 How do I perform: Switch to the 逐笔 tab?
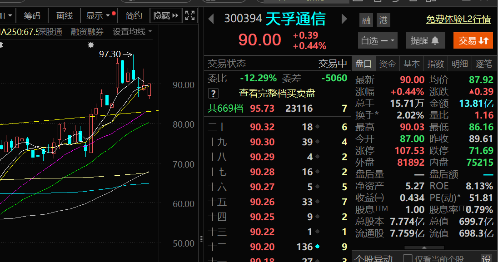coord(484,64)
